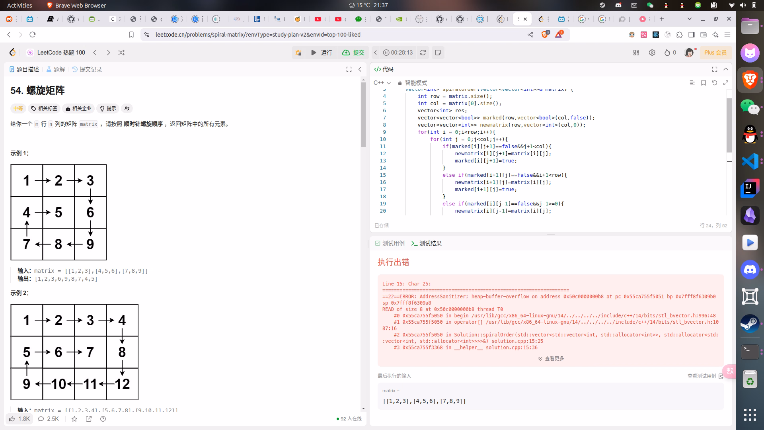Switch to the 题解 tab
Screen dimensions: 764x430
[56, 69]
